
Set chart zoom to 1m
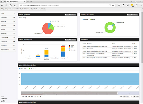click(26, 96)
